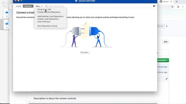The height and width of the screenshot is (104, 186).
Task: Bookmark page with star icon
Action: (x=172, y=7)
